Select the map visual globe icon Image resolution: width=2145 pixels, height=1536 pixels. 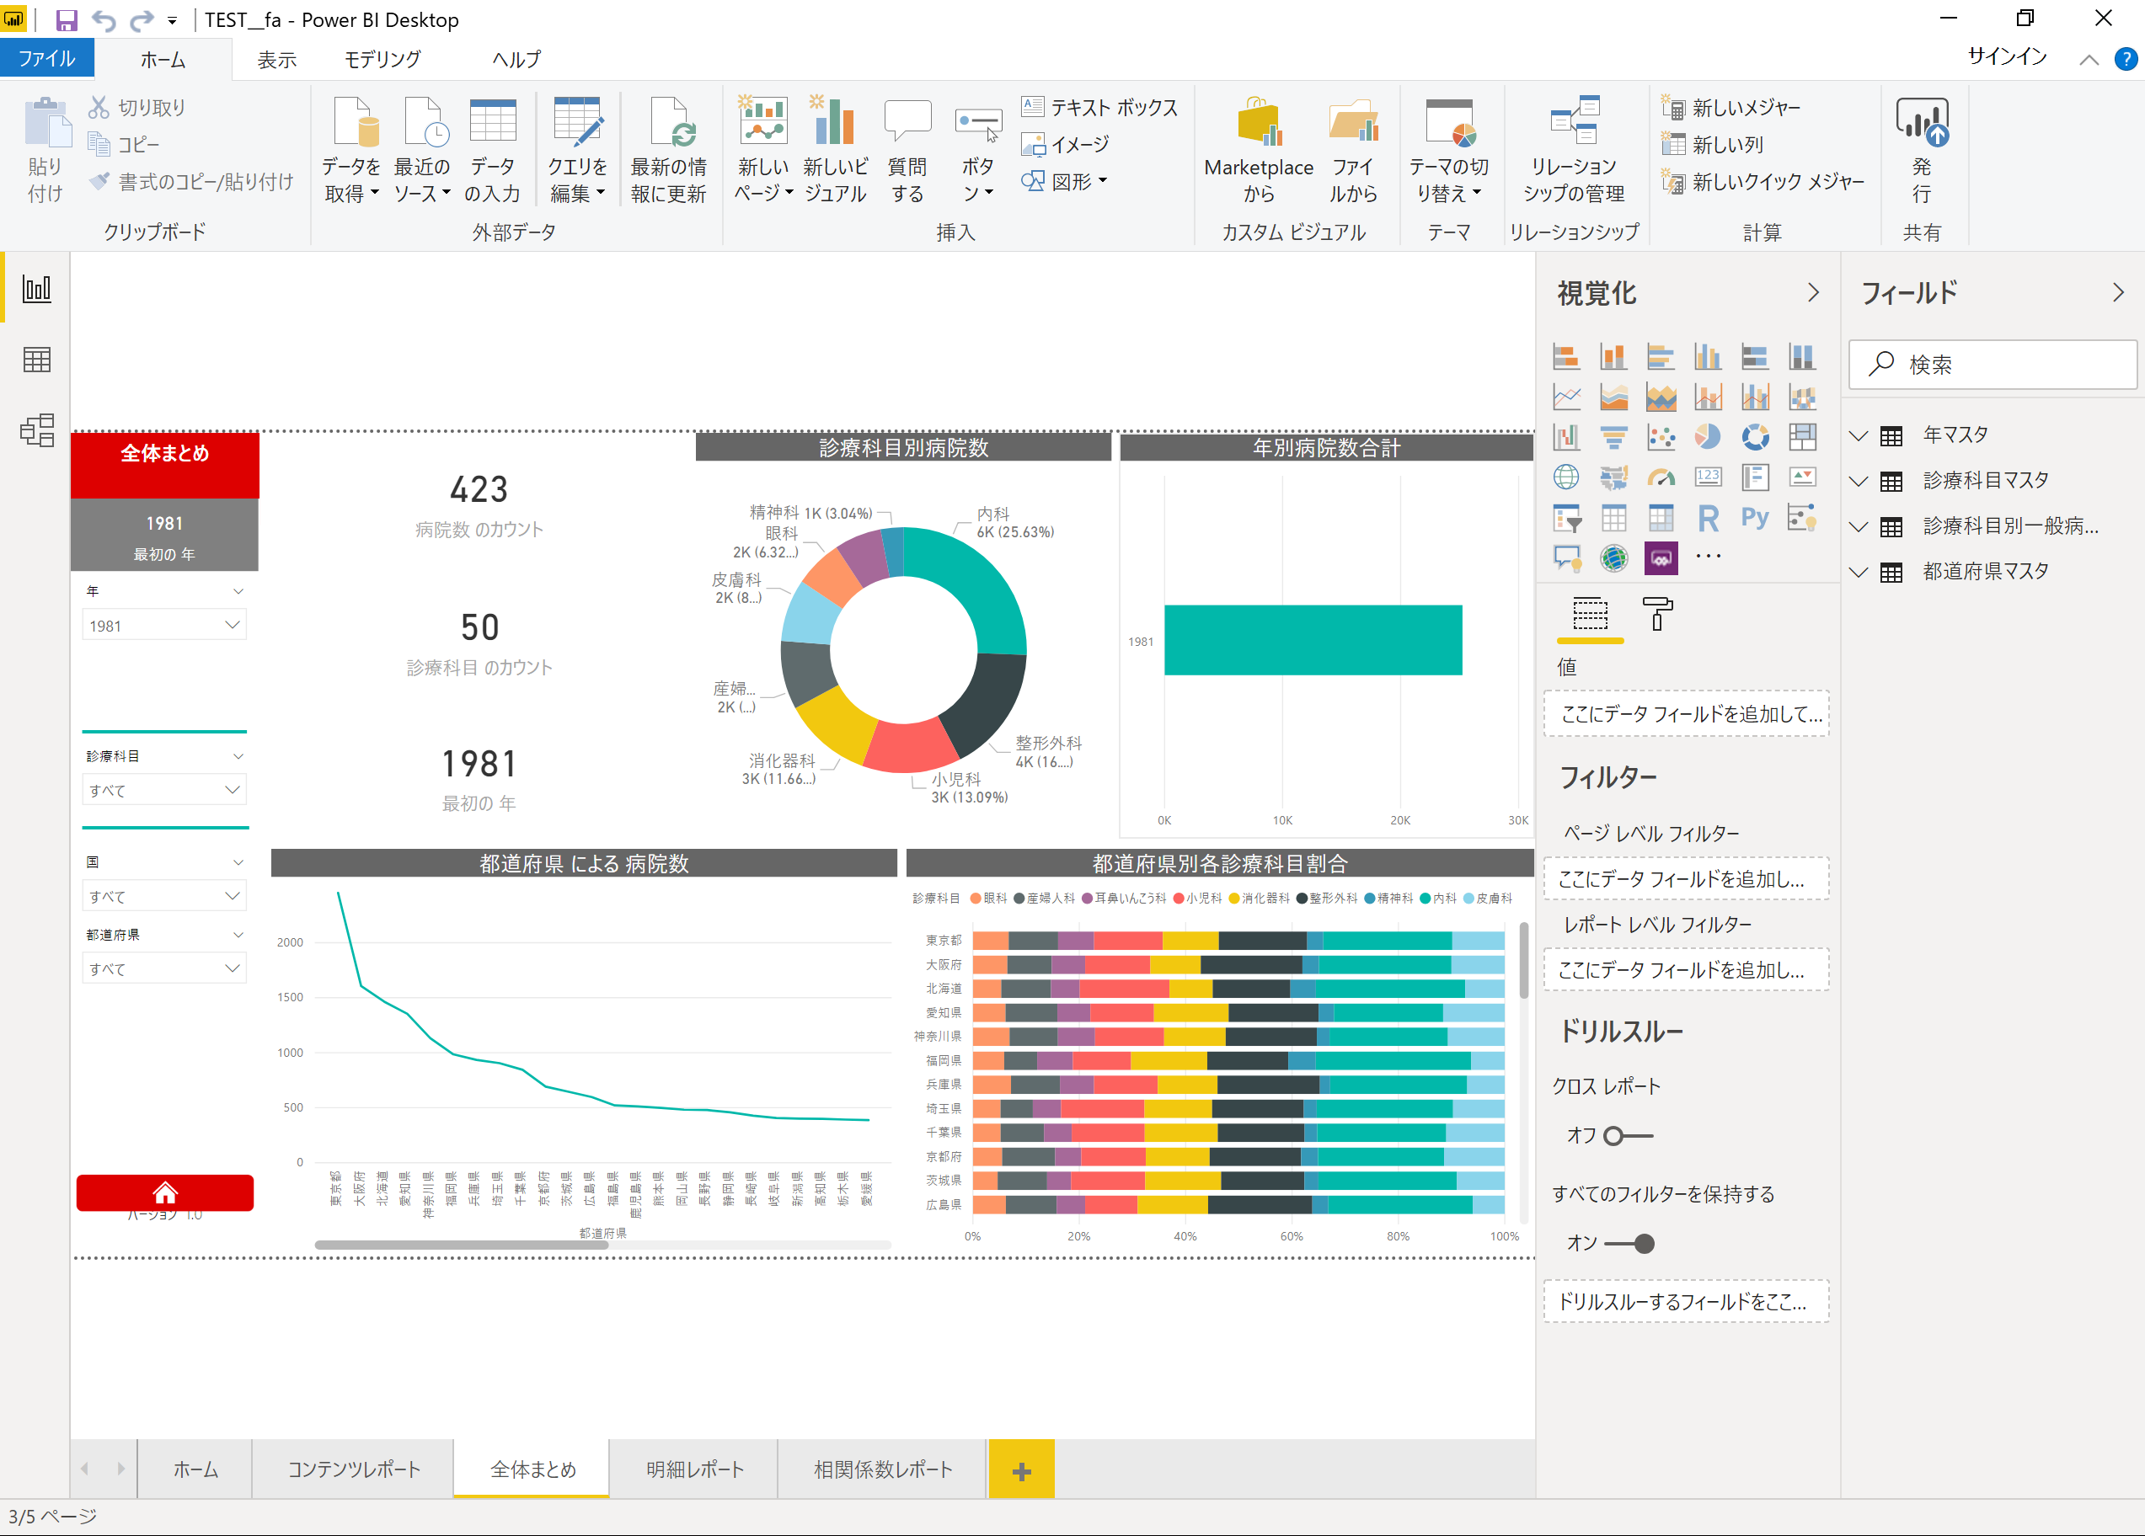pyautogui.click(x=1566, y=477)
